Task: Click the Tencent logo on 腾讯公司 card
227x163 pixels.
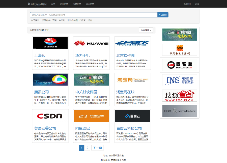Action: click(x=50, y=79)
